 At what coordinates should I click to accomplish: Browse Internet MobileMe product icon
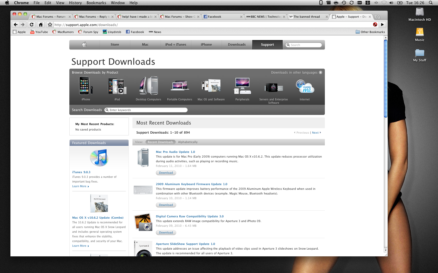305,87
